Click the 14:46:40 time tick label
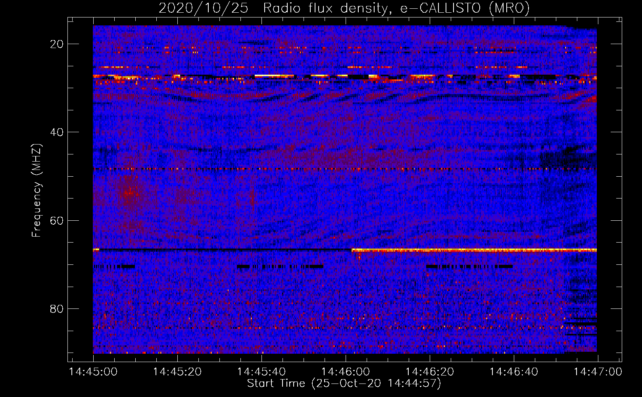 (x=514, y=372)
